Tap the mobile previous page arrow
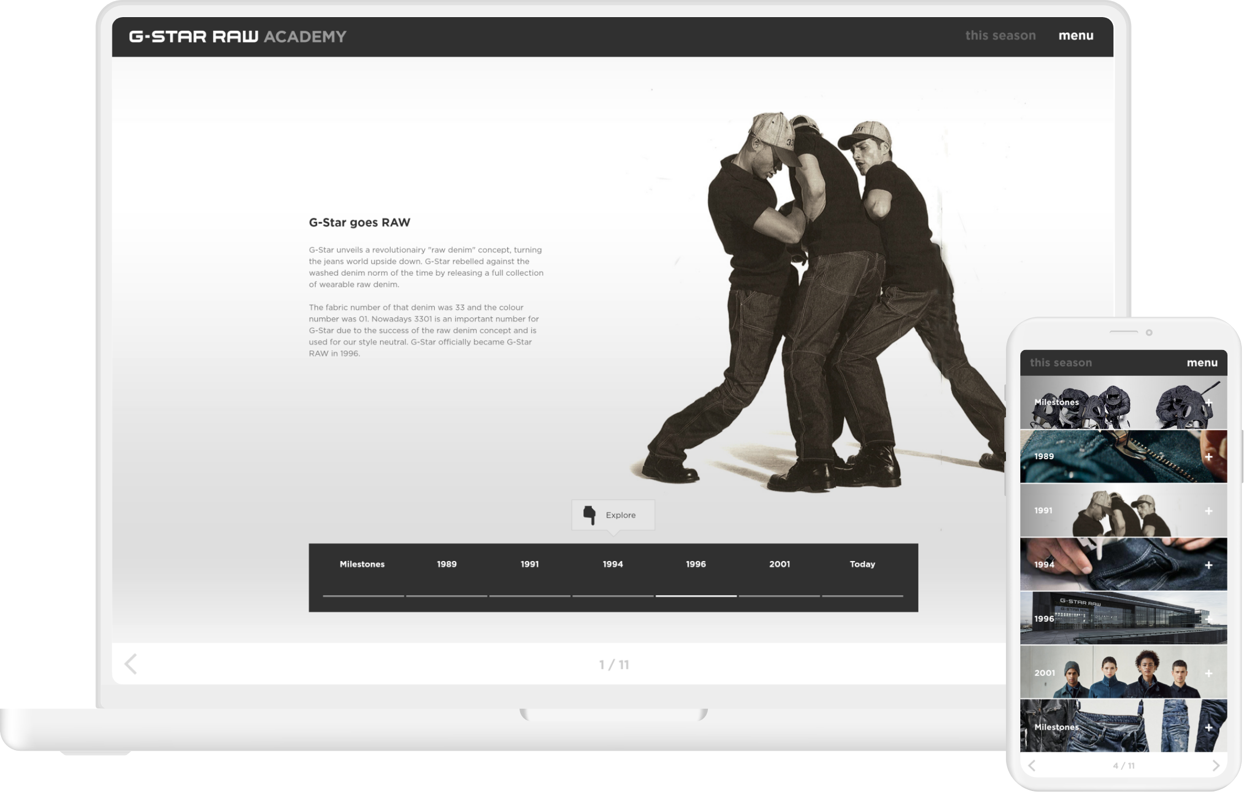 tap(1032, 766)
